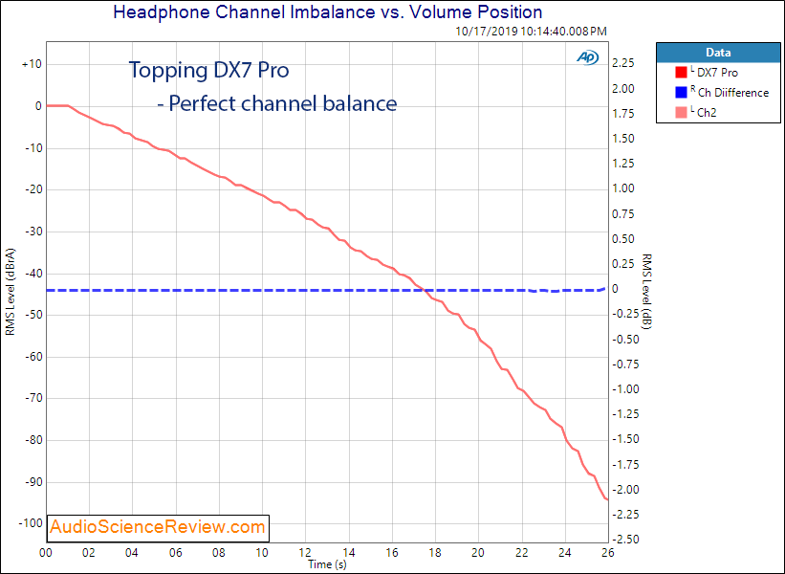This screenshot has width=785, height=574.
Task: Click the '-70' tick on the dBrA axis
Action: click(33, 398)
